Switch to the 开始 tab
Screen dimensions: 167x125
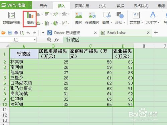pyautogui.click(x=43, y=6)
